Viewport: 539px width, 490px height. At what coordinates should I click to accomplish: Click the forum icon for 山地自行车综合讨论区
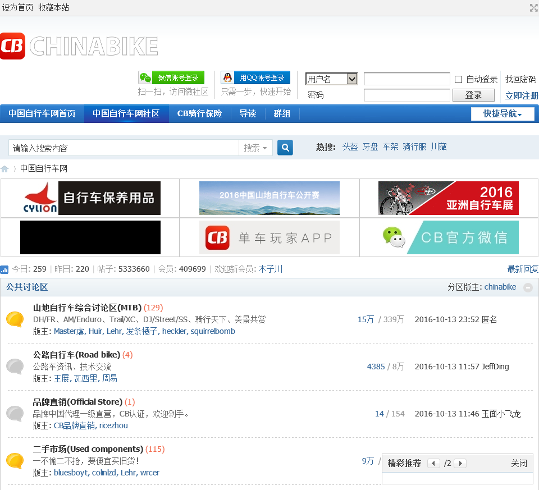[15, 319]
